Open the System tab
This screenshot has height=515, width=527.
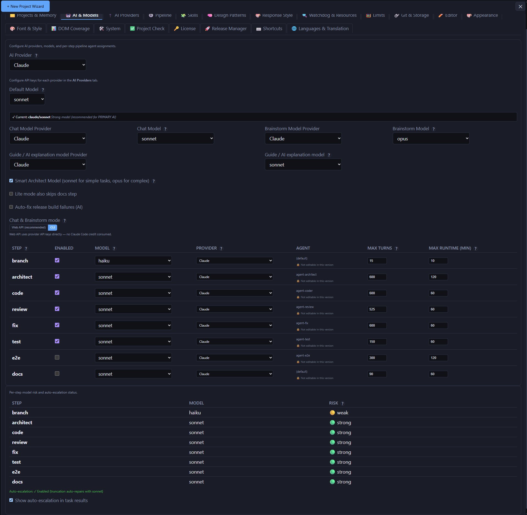point(110,29)
